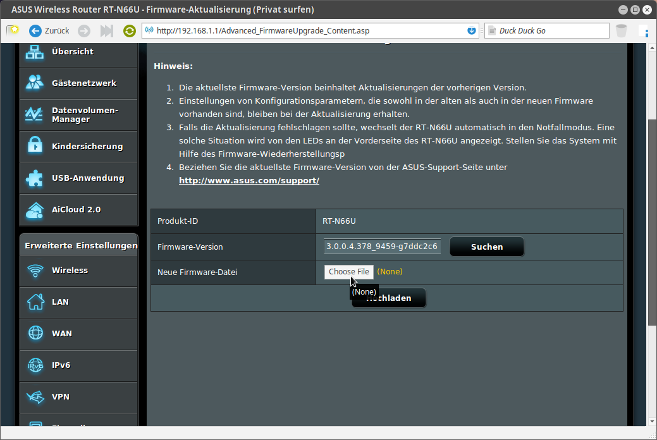Click the firmware version text field

coord(382,247)
